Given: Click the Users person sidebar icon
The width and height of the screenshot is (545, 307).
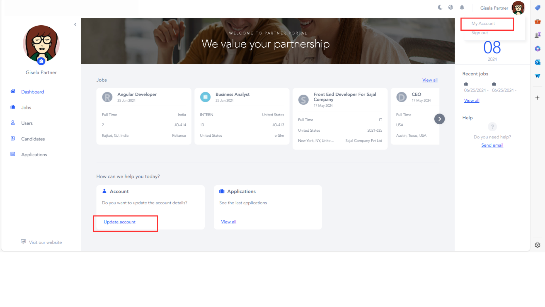Looking at the screenshot, I should 13,123.
